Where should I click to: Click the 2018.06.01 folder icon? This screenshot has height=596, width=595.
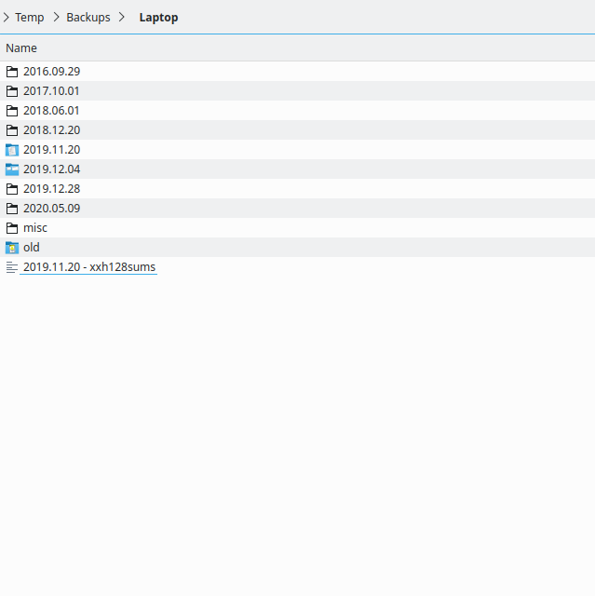coord(12,111)
